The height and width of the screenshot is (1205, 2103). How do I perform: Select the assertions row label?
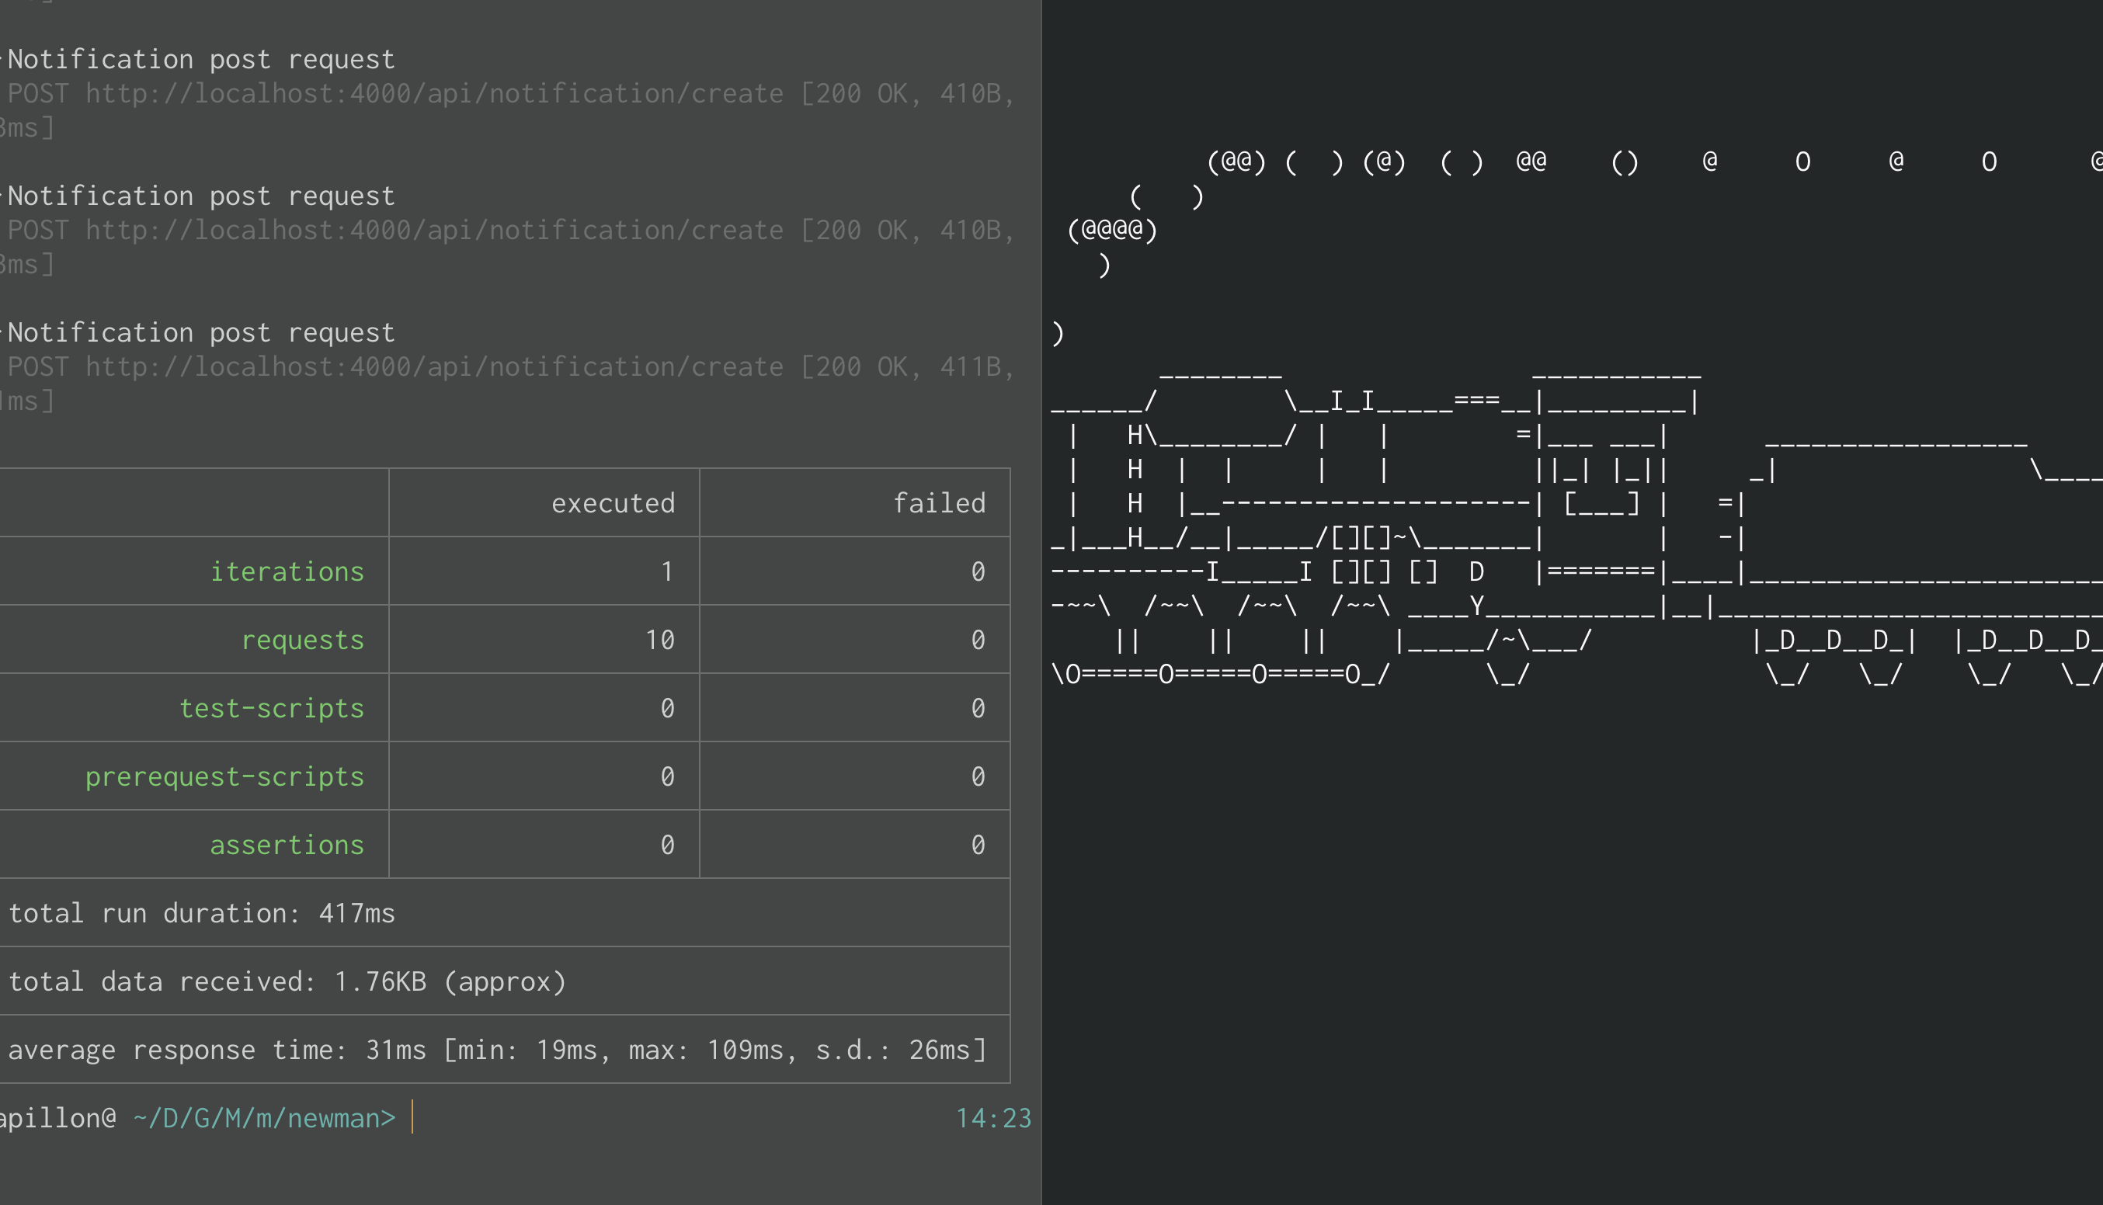[287, 845]
